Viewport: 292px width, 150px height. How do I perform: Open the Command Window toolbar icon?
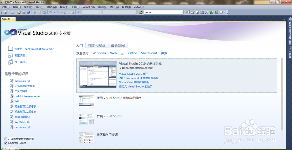click(x=221, y=12)
